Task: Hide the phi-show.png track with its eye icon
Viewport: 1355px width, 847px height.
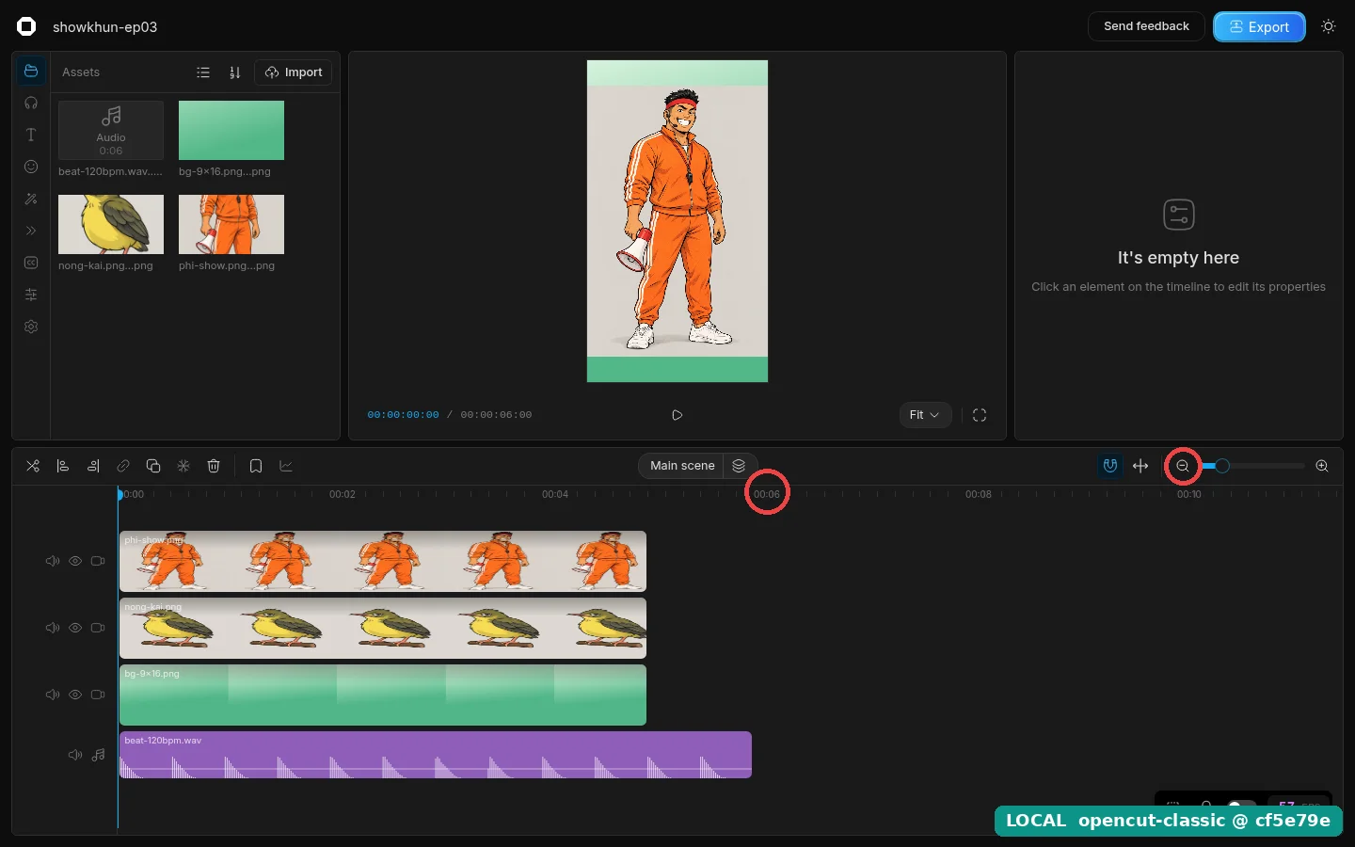Action: click(x=75, y=561)
